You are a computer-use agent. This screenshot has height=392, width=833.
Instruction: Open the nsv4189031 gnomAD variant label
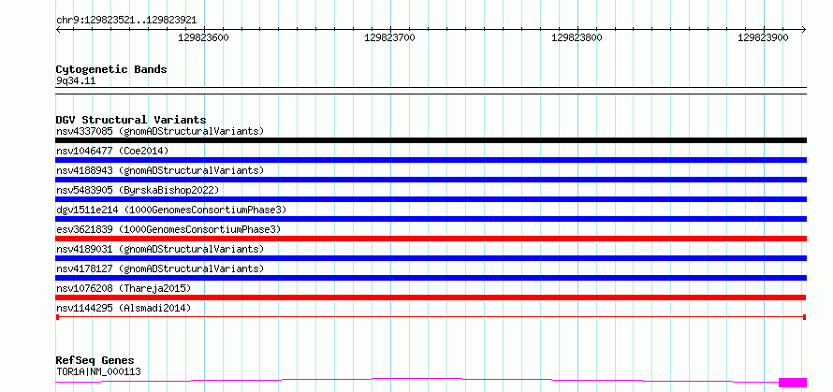coord(160,249)
